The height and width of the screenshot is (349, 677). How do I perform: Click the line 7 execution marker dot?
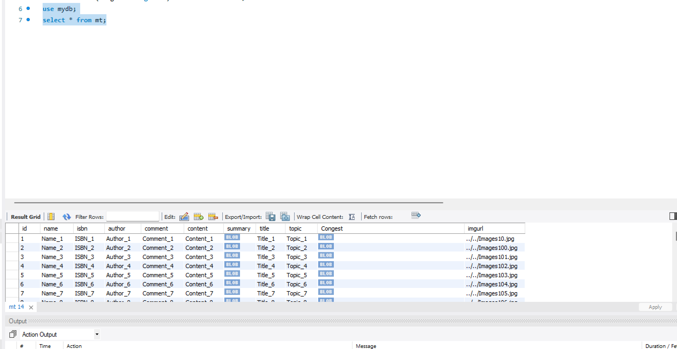[x=28, y=20]
